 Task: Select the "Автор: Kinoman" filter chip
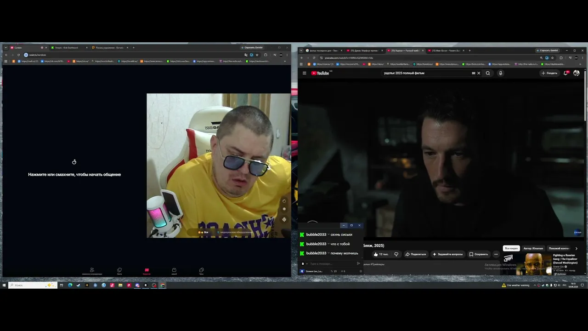click(533, 248)
